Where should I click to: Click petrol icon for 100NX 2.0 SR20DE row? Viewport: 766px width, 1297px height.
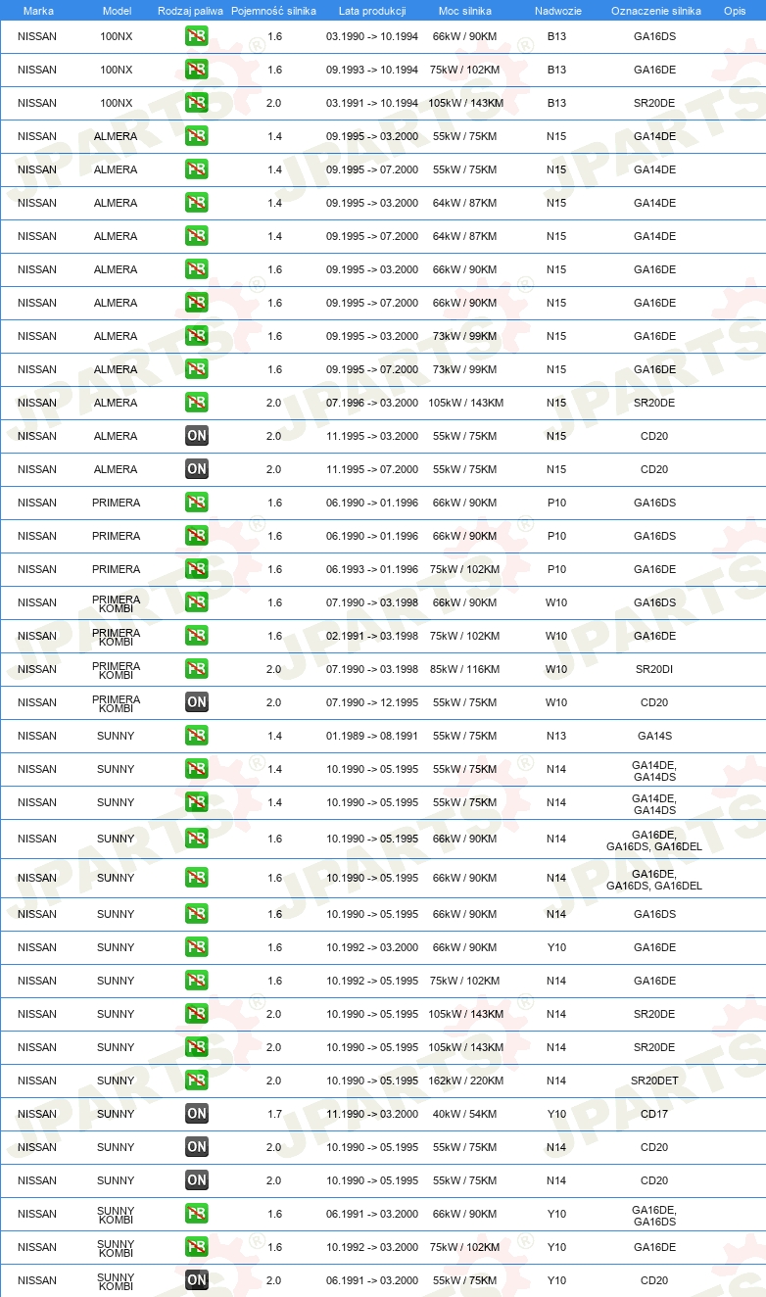[197, 103]
